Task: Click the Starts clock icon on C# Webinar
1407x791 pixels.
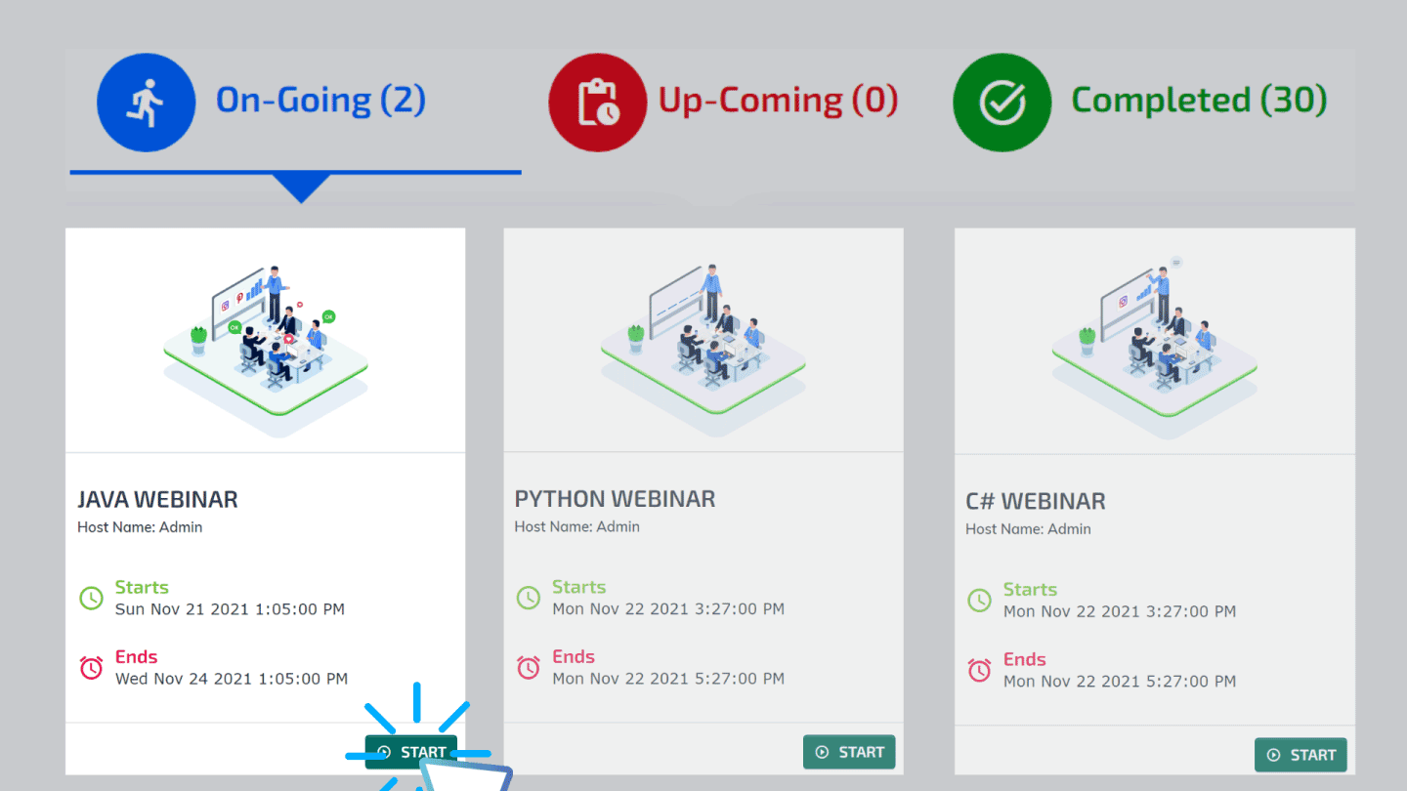Action: [980, 600]
